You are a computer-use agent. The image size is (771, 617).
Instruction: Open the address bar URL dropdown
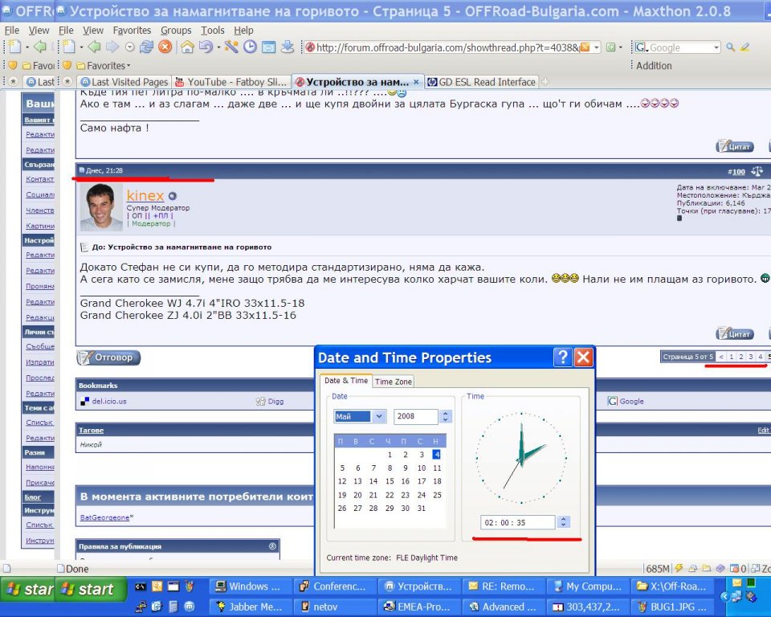coord(597,47)
